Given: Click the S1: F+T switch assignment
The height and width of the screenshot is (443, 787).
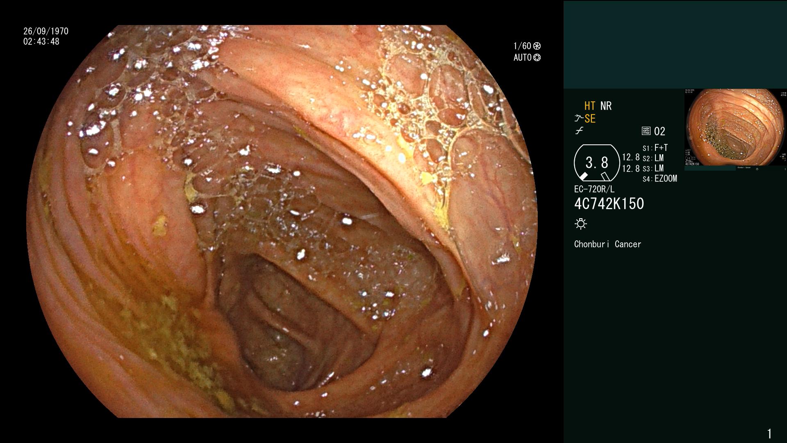Looking at the screenshot, I should point(655,148).
